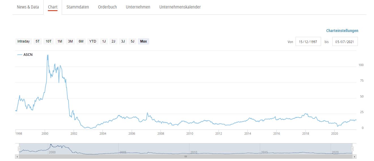Click the Von start date field
This screenshot has width=374, height=161.
(x=308, y=42)
